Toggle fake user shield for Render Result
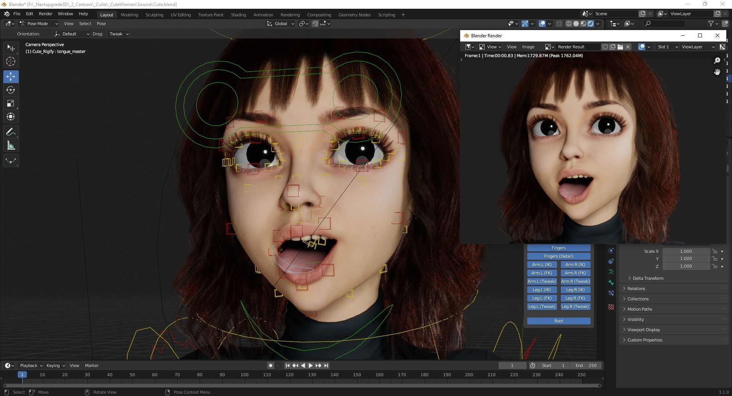This screenshot has height=396, width=732. (605, 47)
